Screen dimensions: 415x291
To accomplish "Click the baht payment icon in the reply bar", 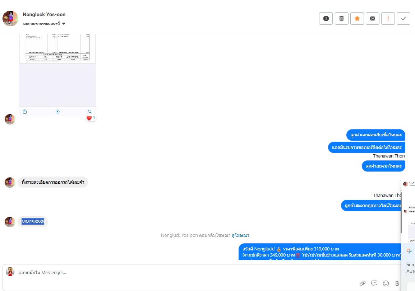I will [x=397, y=283].
